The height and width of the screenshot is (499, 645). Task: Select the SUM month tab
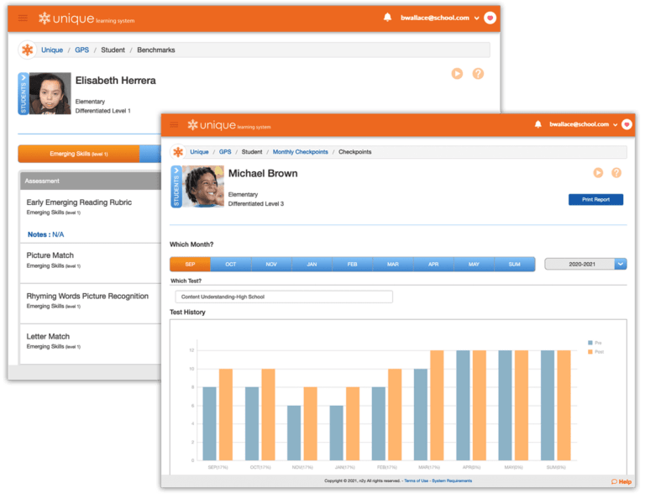pyautogui.click(x=514, y=264)
